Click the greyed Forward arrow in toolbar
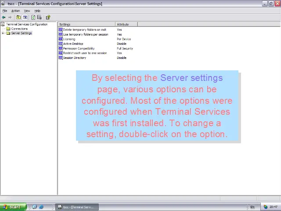Image resolution: width=281 pixels, height=211 pixels. tap(10, 18)
